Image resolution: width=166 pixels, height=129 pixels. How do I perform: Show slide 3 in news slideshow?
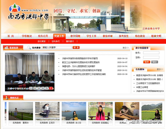[x=39, y=88]
